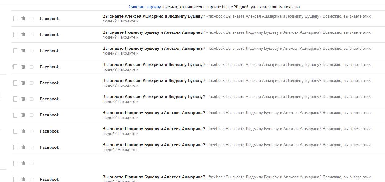Viewport: 385px width, 182px height.
Task: Click 'Facebook' sender directly below the empty row
Action: [49, 179]
